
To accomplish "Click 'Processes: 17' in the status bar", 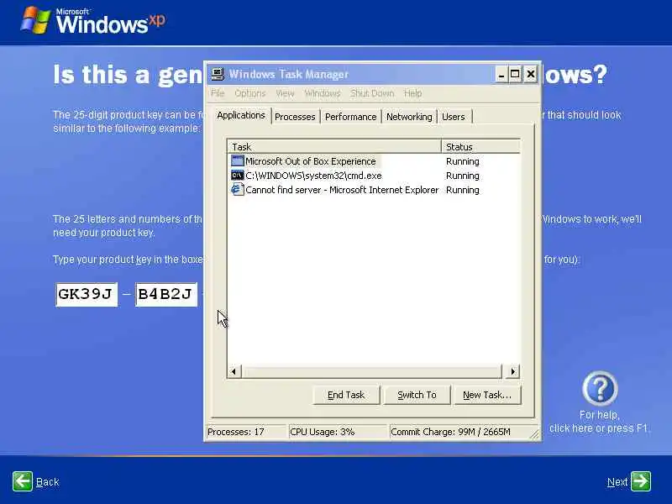I will [x=236, y=432].
